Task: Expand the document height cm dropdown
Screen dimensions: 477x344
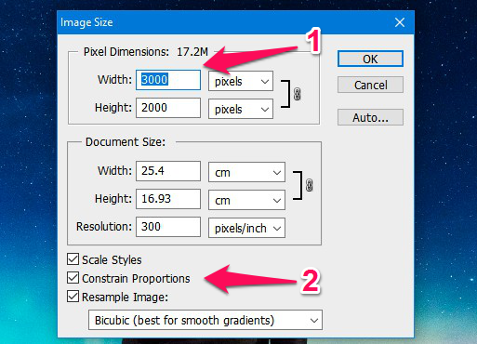Action: [246, 200]
